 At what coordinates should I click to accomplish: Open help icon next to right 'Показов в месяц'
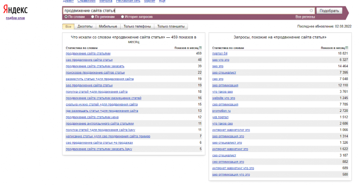[347, 48]
